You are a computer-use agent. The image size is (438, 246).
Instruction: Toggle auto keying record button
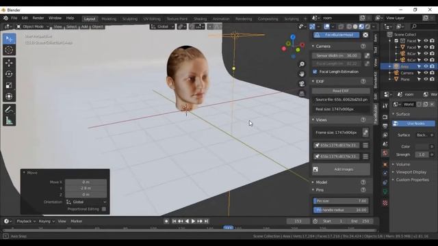(166, 221)
